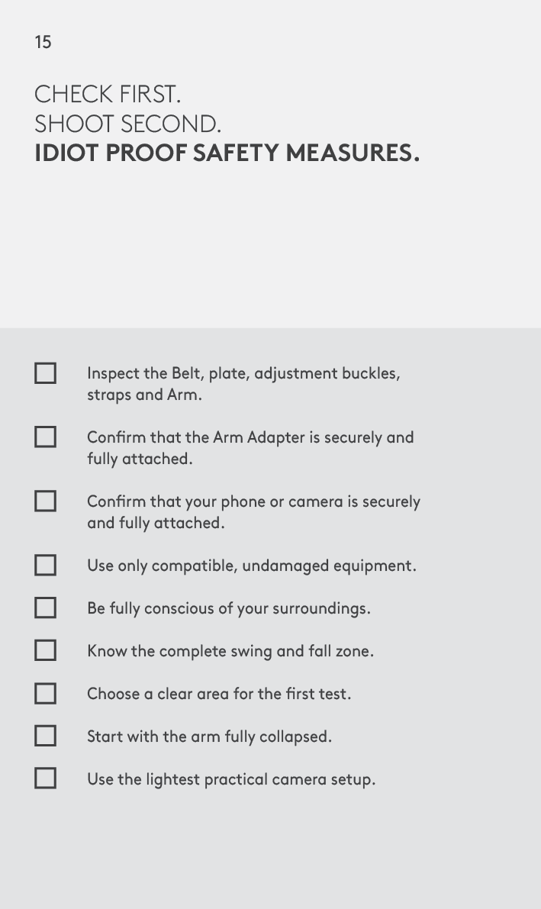Click the CHECK FIRST heading line
Screen dimensions: 541x909
(x=108, y=94)
